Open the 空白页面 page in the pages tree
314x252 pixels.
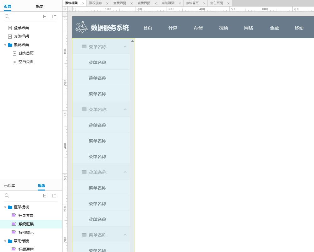tap(26, 62)
